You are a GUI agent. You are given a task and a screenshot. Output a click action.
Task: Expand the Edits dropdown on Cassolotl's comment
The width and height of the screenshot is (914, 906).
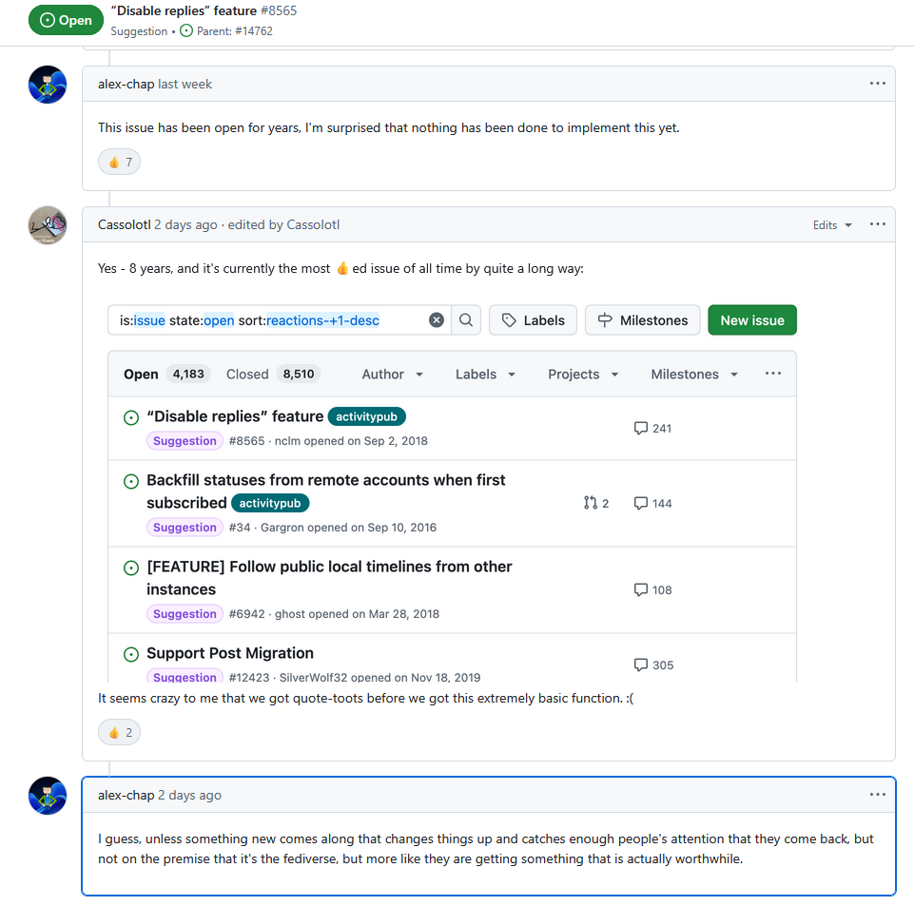(x=832, y=225)
